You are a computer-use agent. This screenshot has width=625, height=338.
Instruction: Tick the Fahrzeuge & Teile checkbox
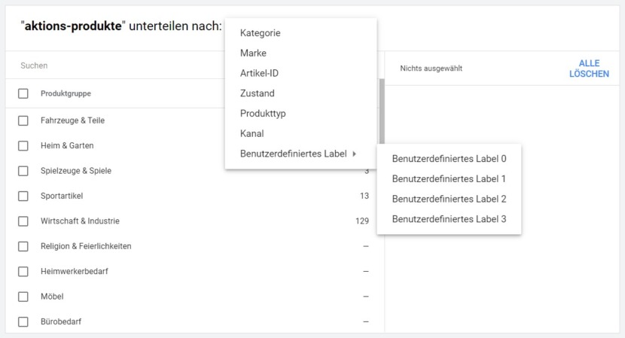pyautogui.click(x=23, y=120)
